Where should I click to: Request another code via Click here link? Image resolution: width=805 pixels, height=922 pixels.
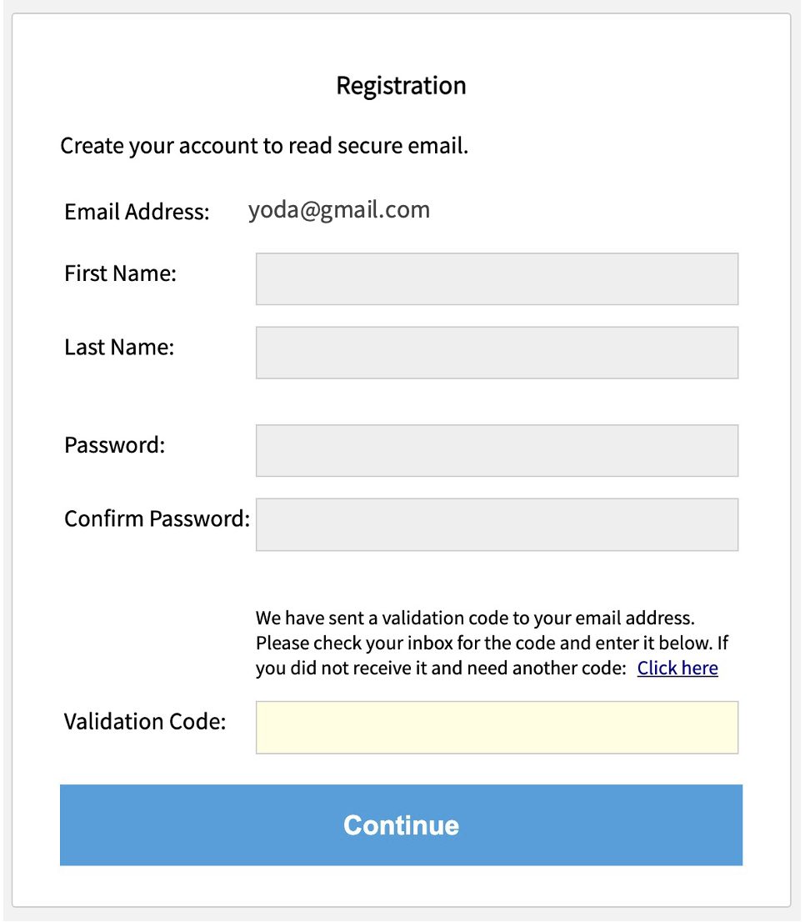coord(677,668)
